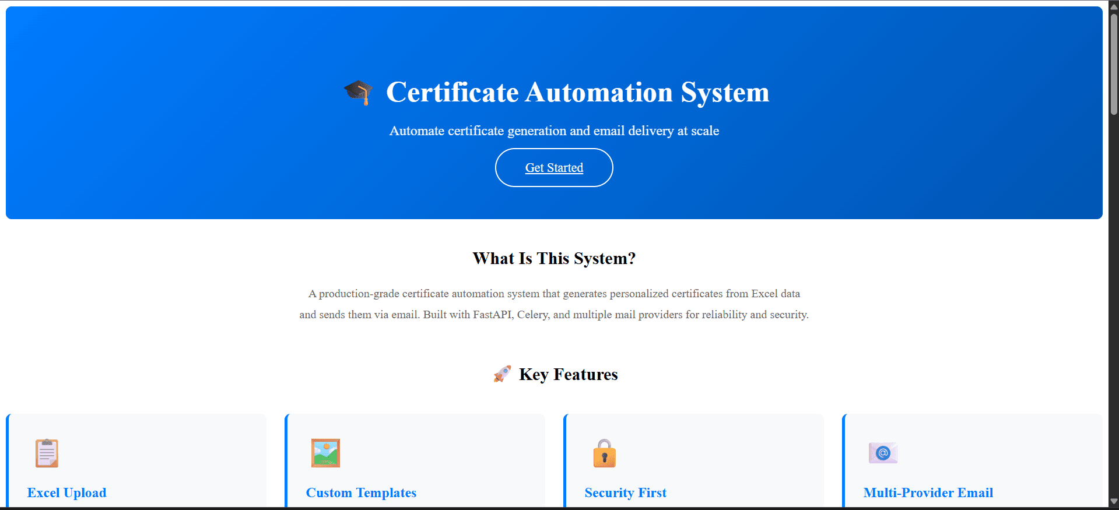
Task: Click the email icon on Multi-Provider Email card
Action: coord(883,453)
